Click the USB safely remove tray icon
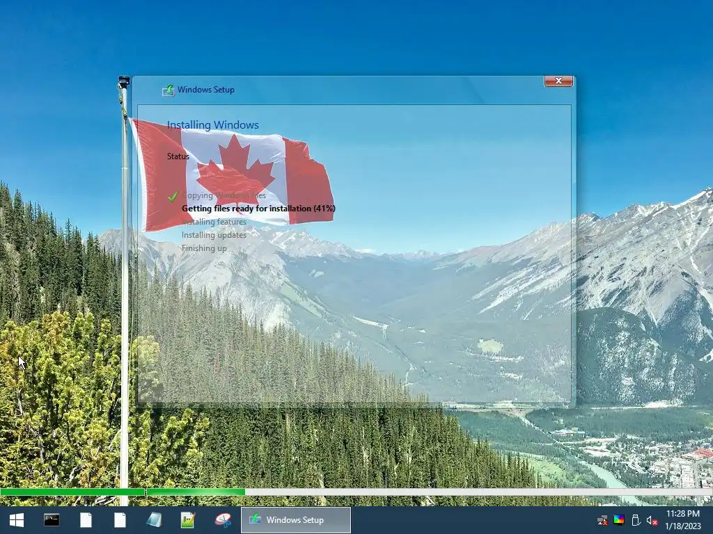This screenshot has height=534, width=713. [x=636, y=520]
